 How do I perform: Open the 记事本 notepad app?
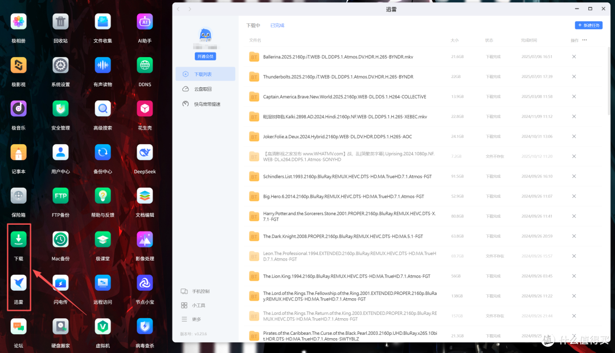click(18, 153)
